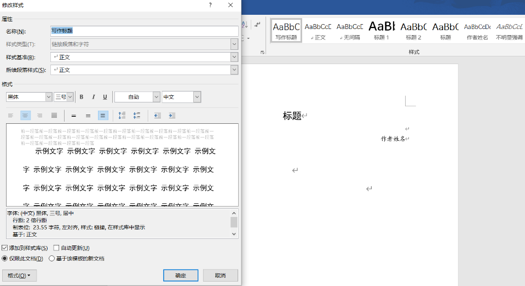Select 标题 style in gallery
This screenshot has width=525, height=286.
click(x=445, y=31)
